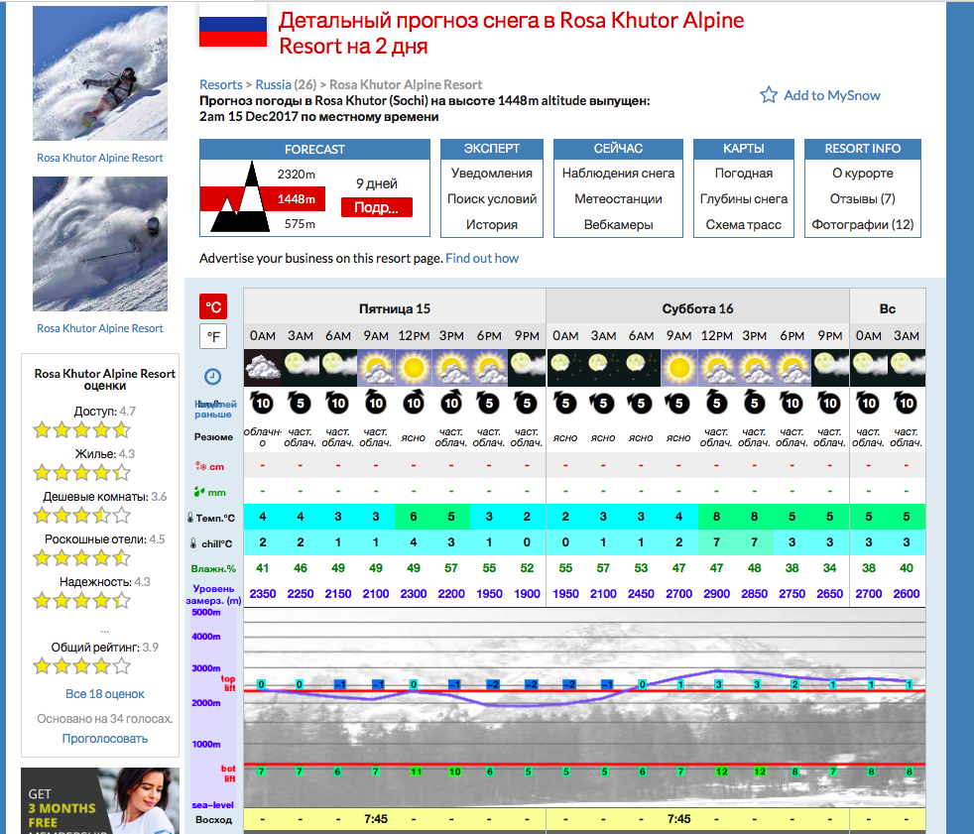
Task: Click the red Подр... button
Action: (377, 207)
